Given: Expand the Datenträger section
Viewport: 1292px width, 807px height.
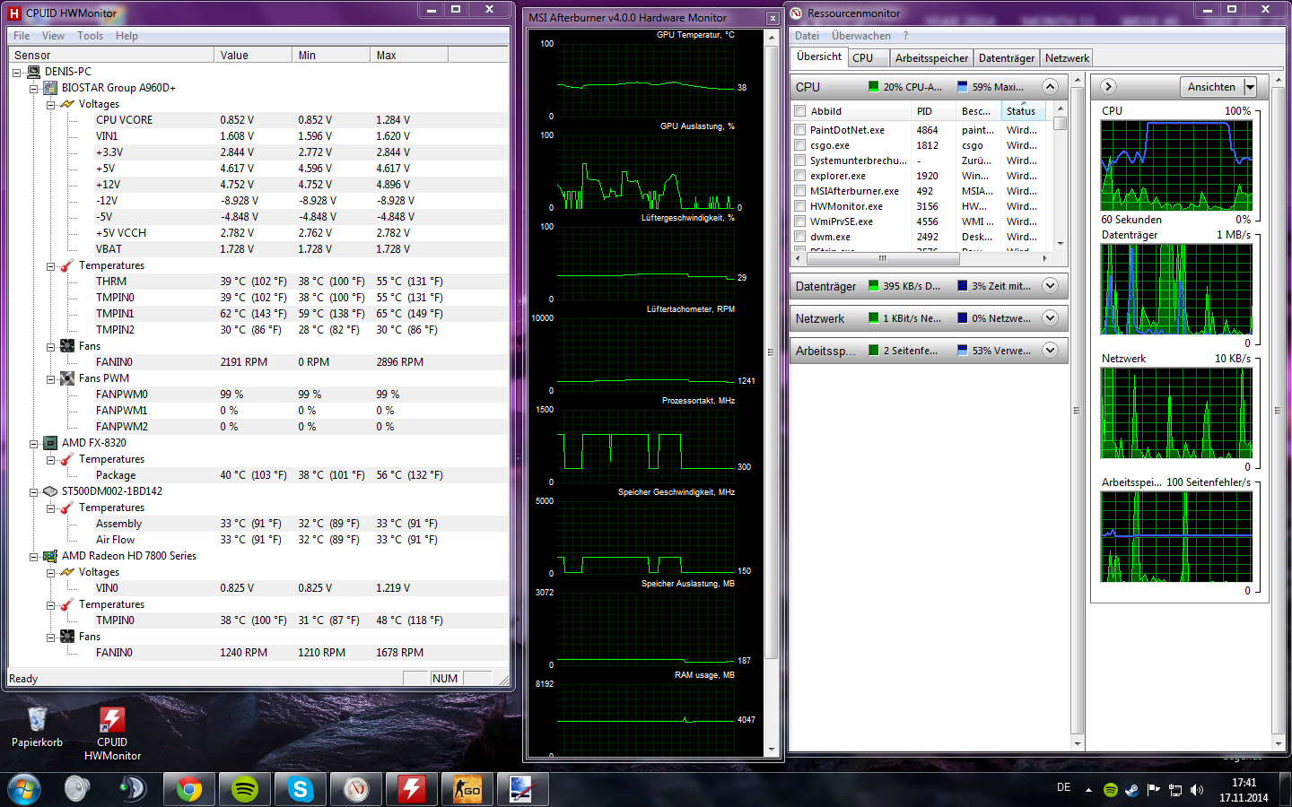Looking at the screenshot, I should click(1050, 286).
